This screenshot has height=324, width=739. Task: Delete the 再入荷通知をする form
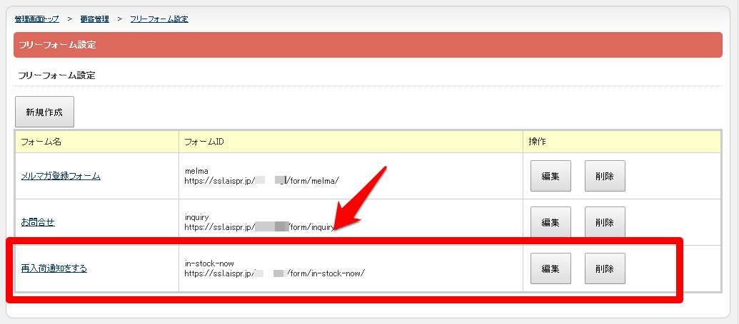pos(605,268)
